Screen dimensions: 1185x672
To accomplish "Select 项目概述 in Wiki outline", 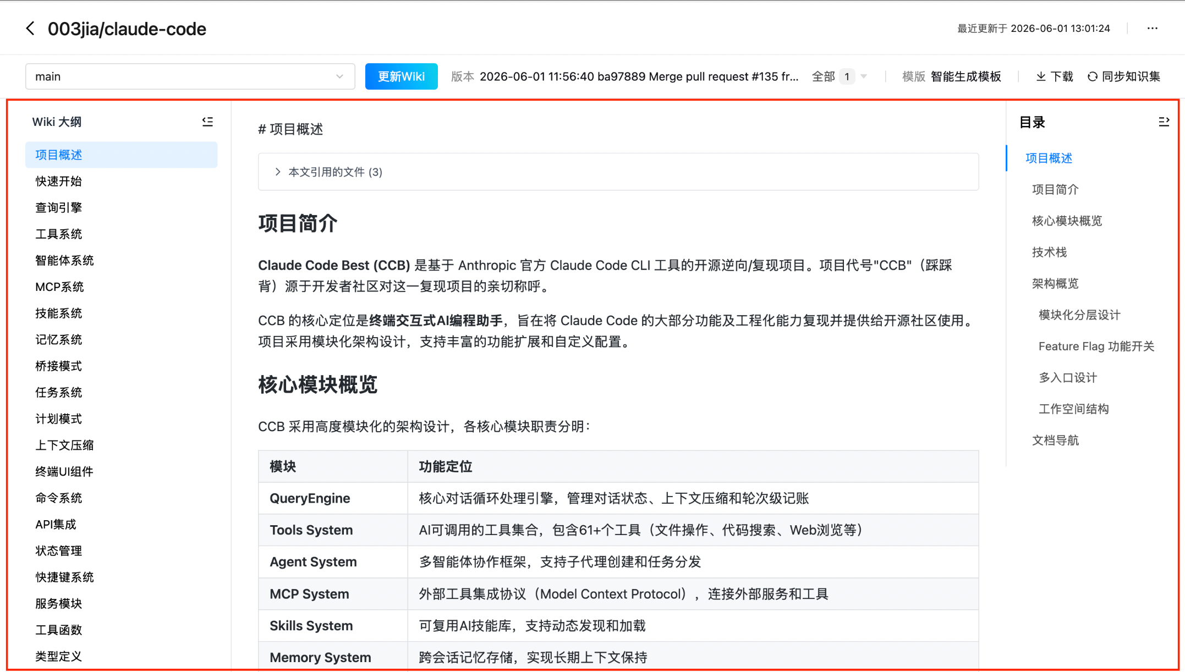I will pyautogui.click(x=121, y=155).
